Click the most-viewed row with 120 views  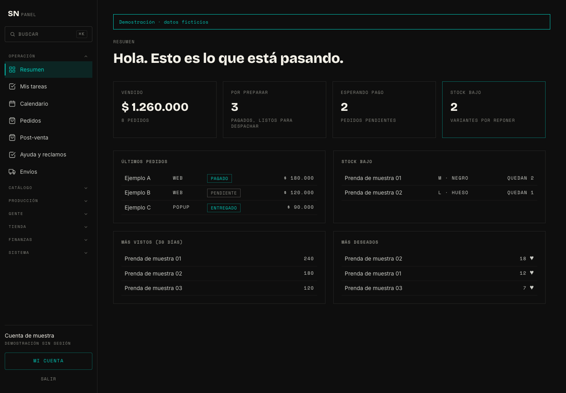click(219, 288)
